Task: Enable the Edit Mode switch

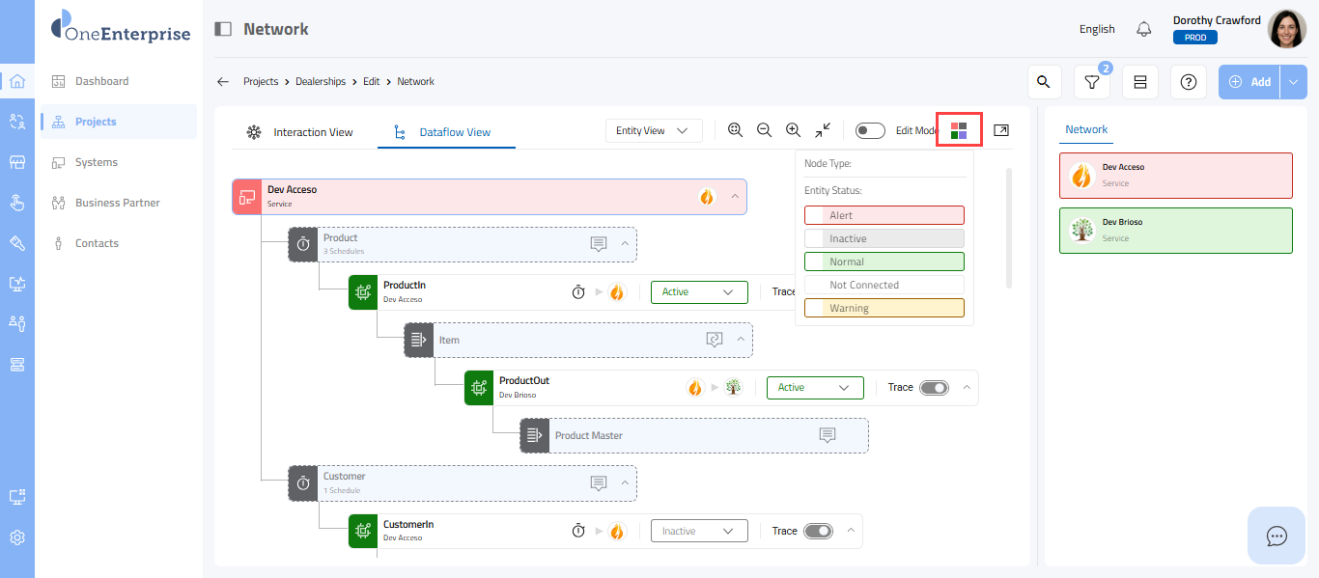Action: (870, 130)
